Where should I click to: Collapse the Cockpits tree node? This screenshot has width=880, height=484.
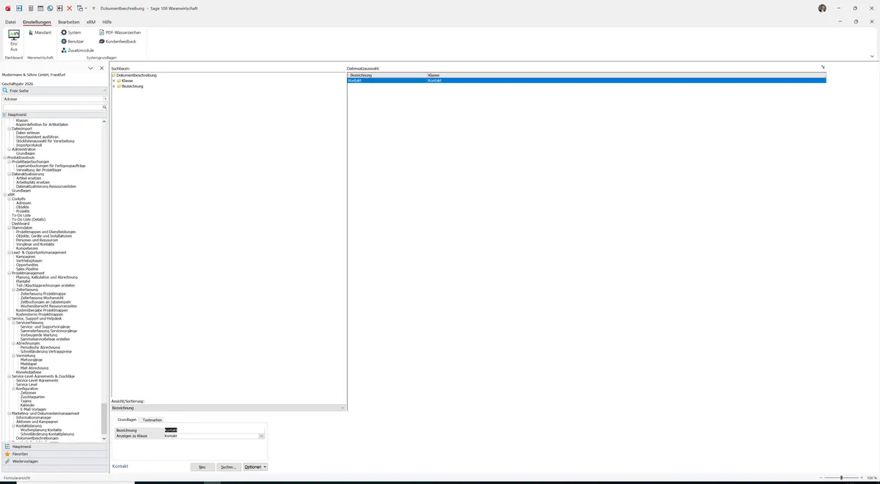[10, 199]
